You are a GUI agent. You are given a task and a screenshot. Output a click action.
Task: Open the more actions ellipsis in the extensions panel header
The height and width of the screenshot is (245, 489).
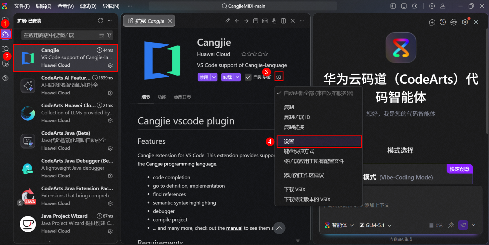point(110,21)
